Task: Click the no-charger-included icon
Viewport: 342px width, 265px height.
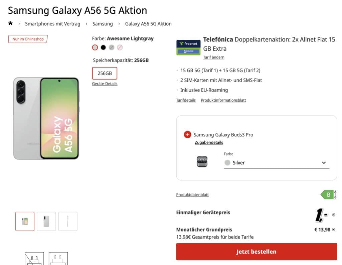Action: pyautogui.click(x=34, y=259)
